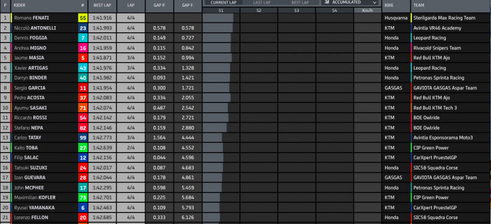Click Fenati's yellow number 55 badge
This screenshot has width=491, height=224.
tap(82, 18)
